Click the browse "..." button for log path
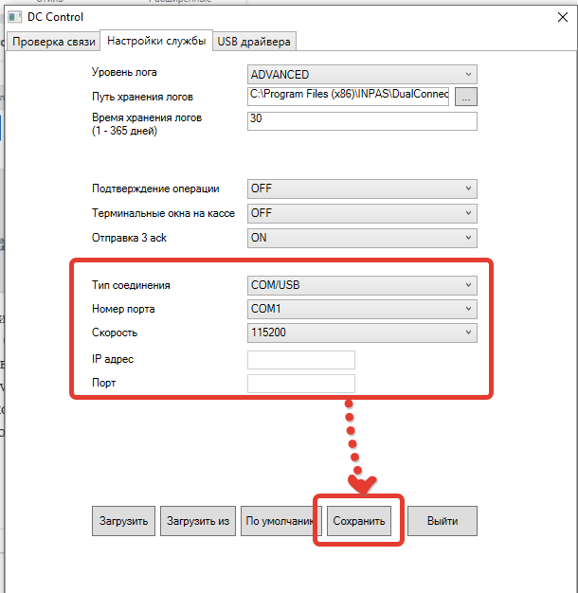This screenshot has height=593, width=578. coord(466,96)
